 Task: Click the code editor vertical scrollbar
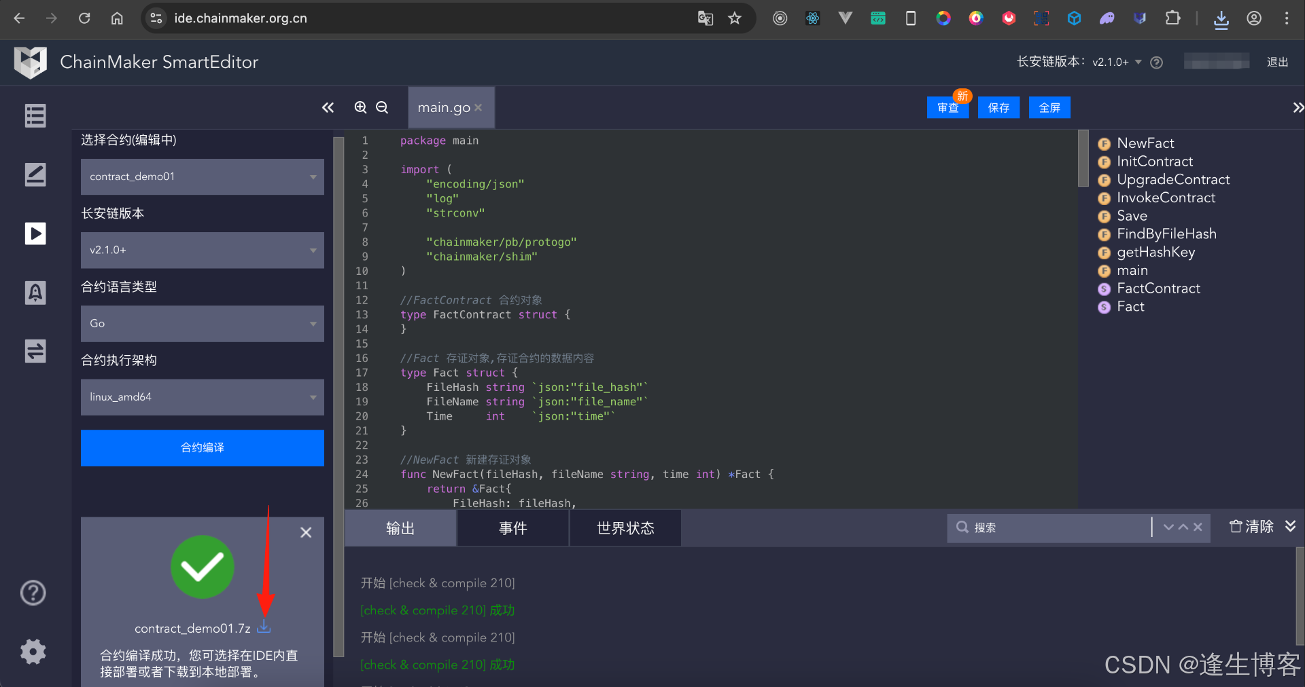point(1083,158)
